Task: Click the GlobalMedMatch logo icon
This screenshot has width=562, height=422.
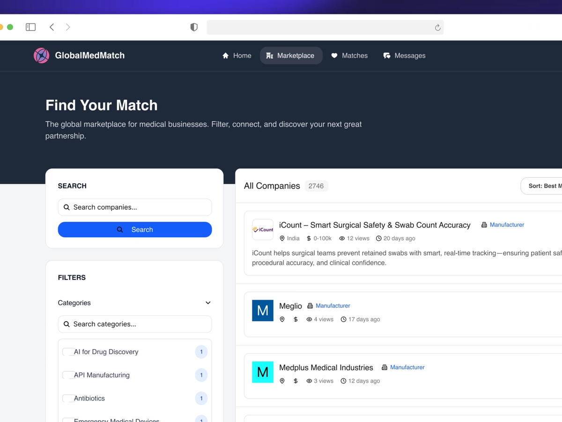Action: (41, 55)
